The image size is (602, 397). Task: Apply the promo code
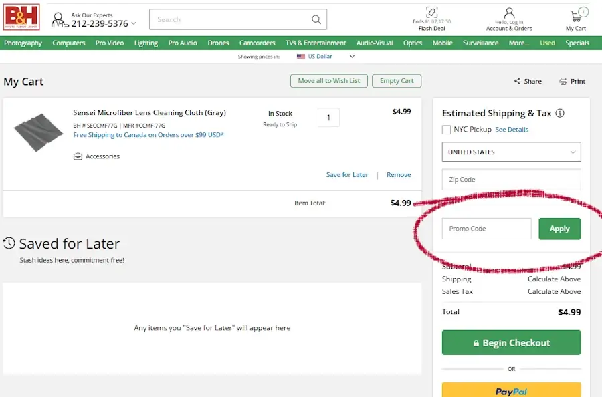[x=559, y=229]
